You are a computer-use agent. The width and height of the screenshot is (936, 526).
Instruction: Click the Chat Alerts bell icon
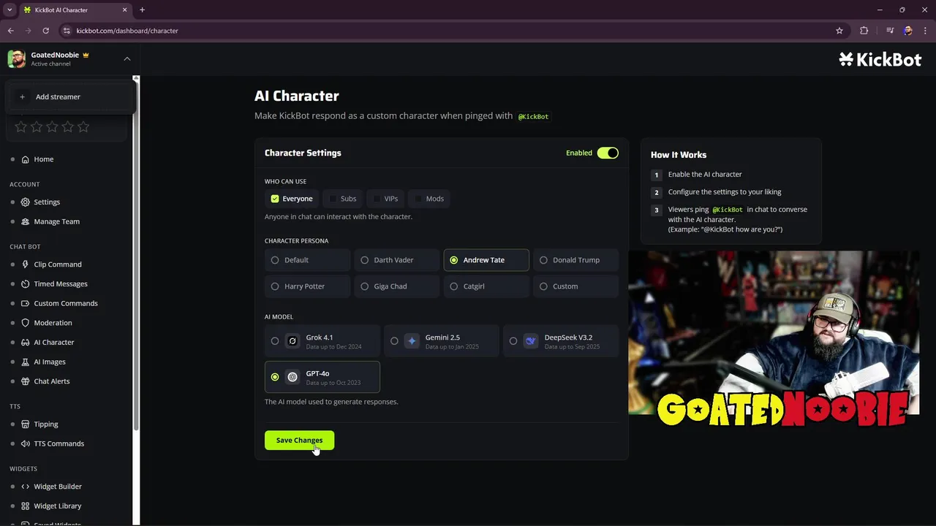(x=26, y=381)
